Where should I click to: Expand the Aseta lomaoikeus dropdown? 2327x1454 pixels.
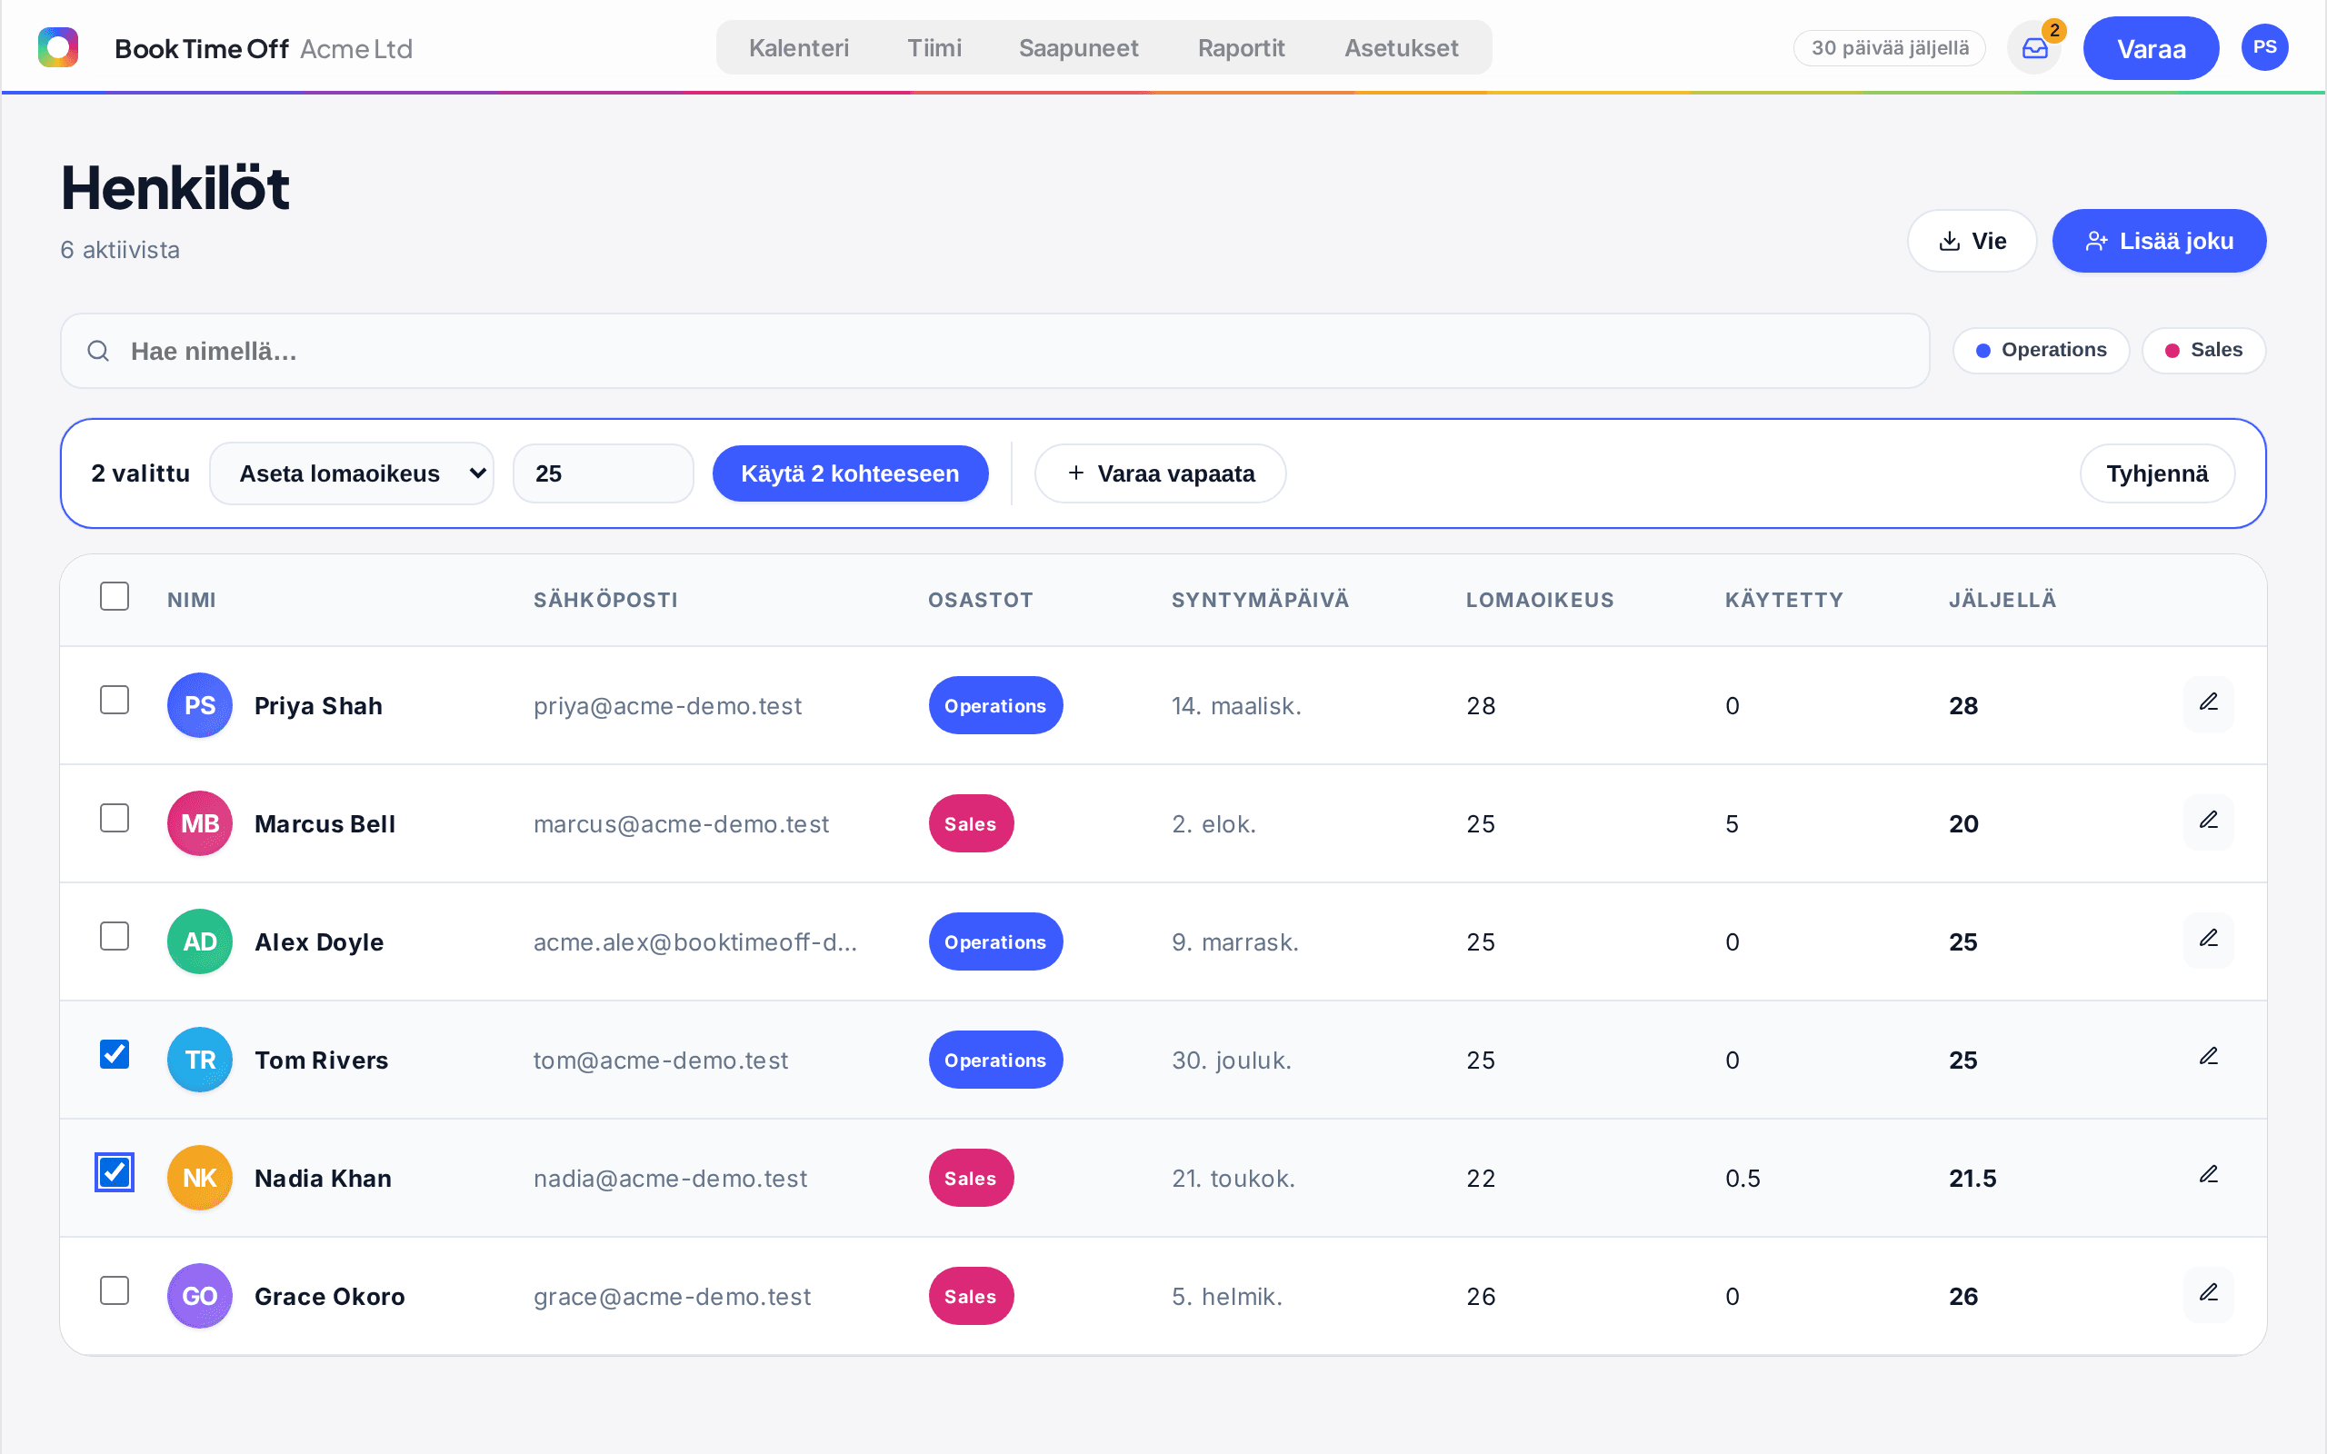(352, 473)
